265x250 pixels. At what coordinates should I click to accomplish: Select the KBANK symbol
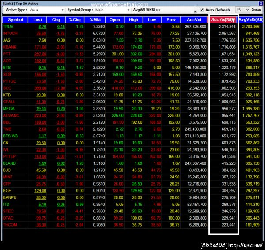[10, 47]
